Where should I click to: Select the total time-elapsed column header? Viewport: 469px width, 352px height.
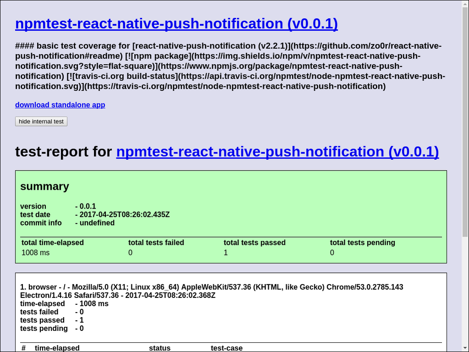pyautogui.click(x=53, y=242)
